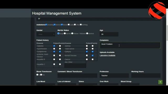The width and height of the screenshot is (168, 94).
Task: Check Cancer Patient checkbox
Action: tap(87, 59)
